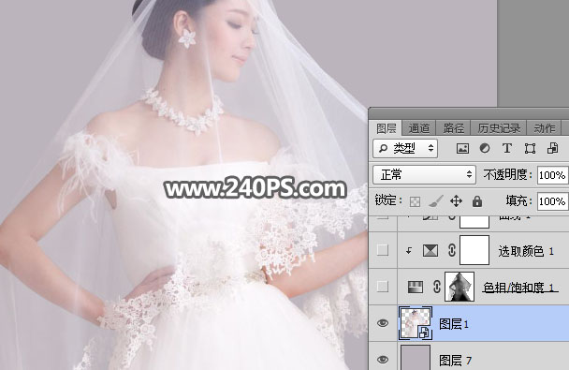Select the 图层 7 layer name
The image size is (569, 370).
click(x=456, y=361)
